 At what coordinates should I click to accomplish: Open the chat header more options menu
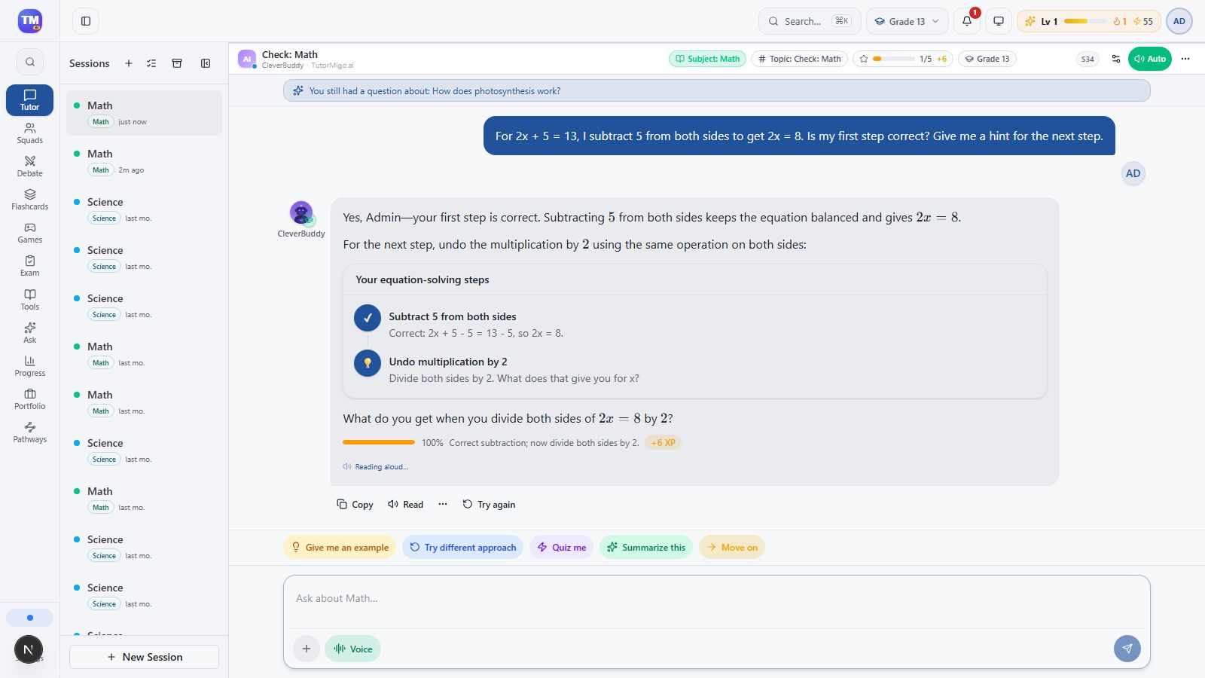click(1185, 59)
